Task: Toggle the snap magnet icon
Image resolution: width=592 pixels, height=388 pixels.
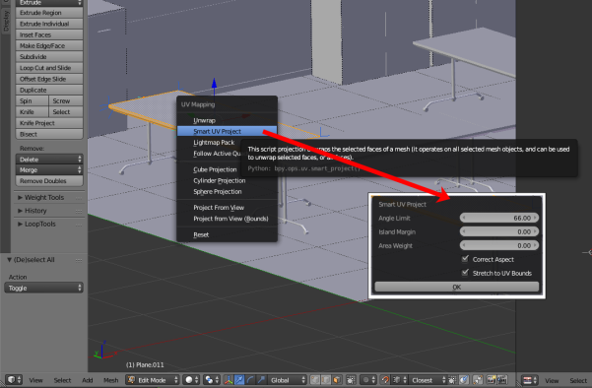Action: click(x=385, y=380)
